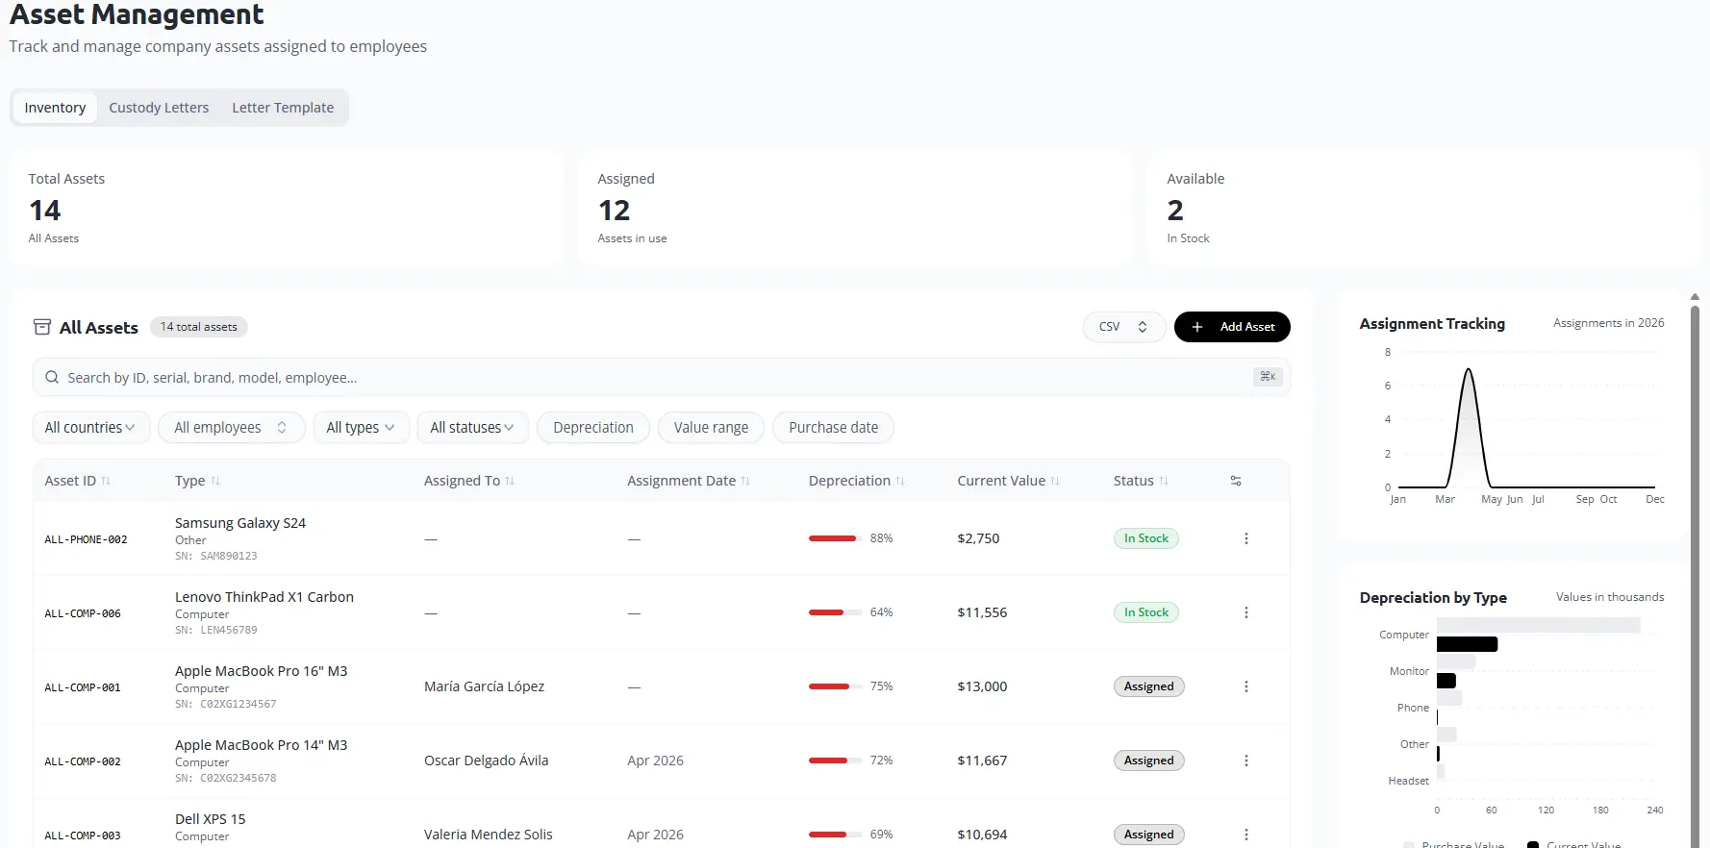Sort by the Status column
Screen dimensions: 1710x848
[1142, 481]
